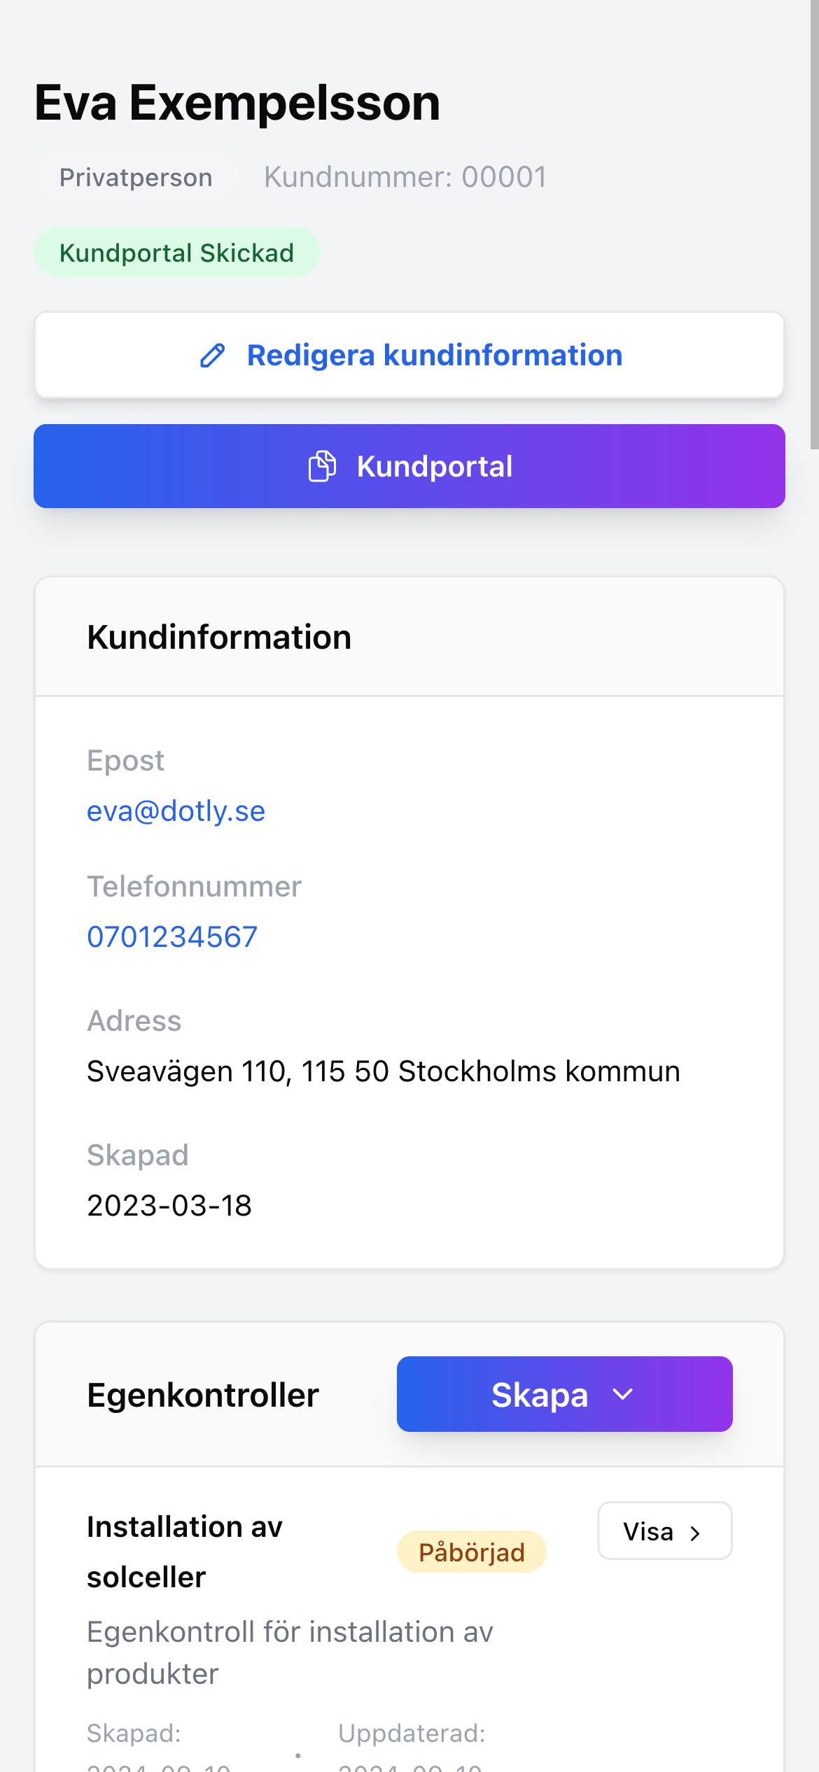Select the Sveavägen 110 address text
This screenshot has height=1772, width=819.
tap(383, 1071)
